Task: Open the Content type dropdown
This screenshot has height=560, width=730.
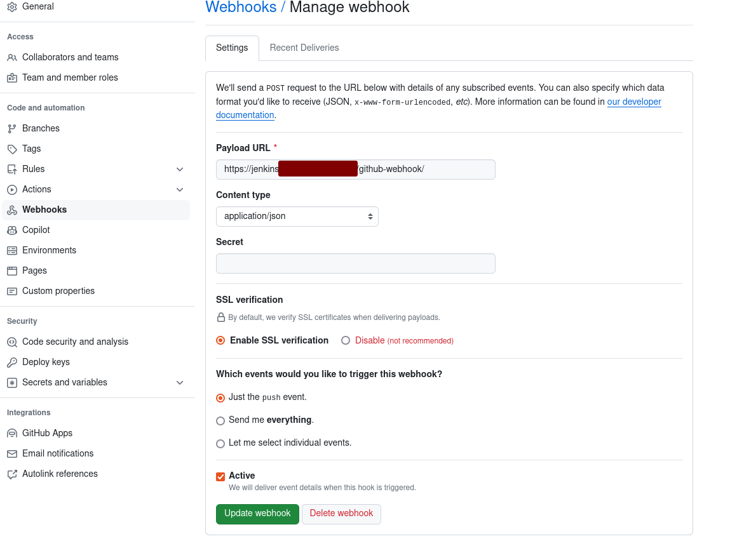Action: (297, 217)
